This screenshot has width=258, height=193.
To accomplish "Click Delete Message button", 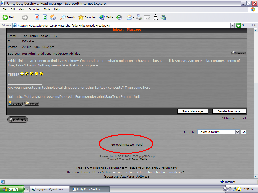I will [x=229, y=111].
